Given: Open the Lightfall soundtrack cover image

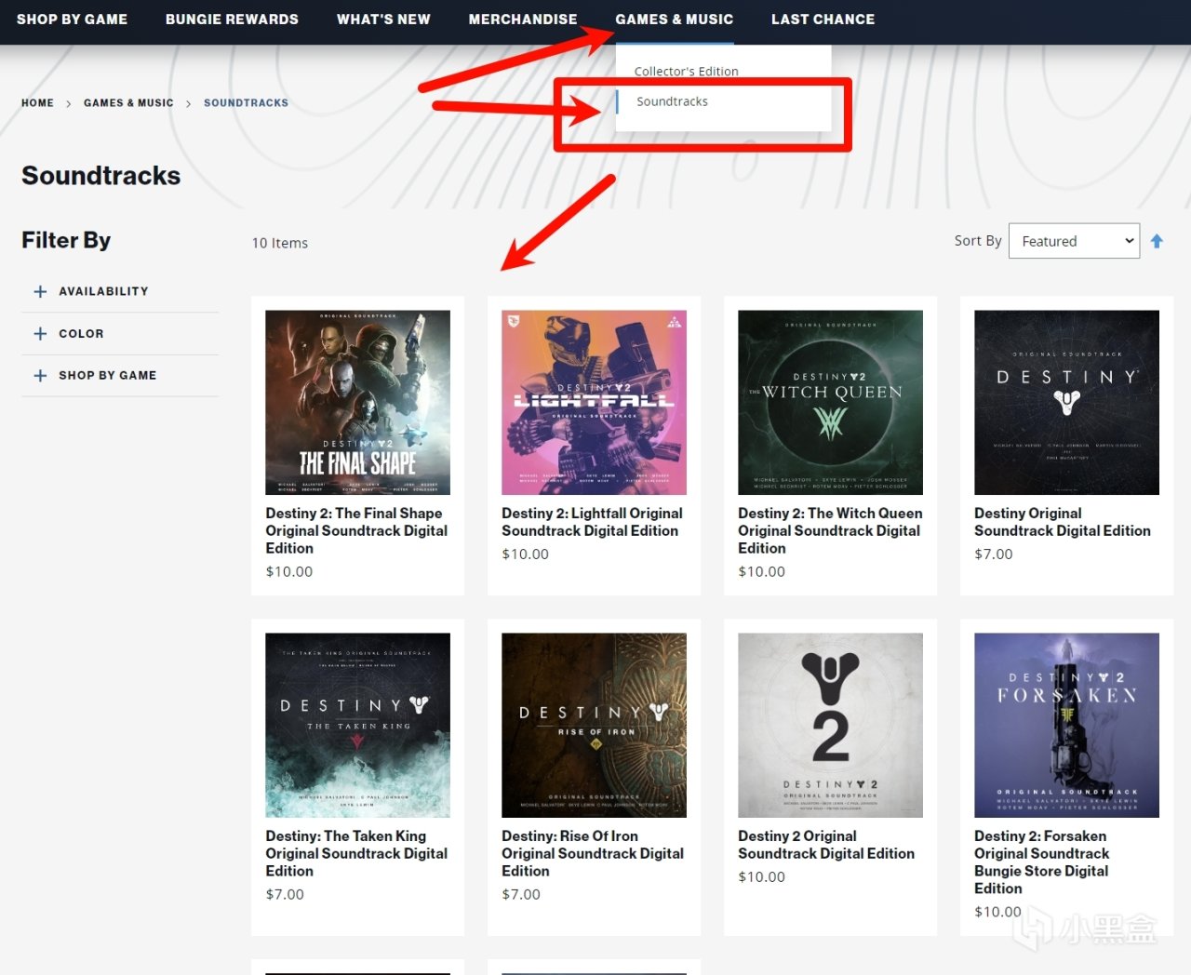Looking at the screenshot, I should click(595, 402).
